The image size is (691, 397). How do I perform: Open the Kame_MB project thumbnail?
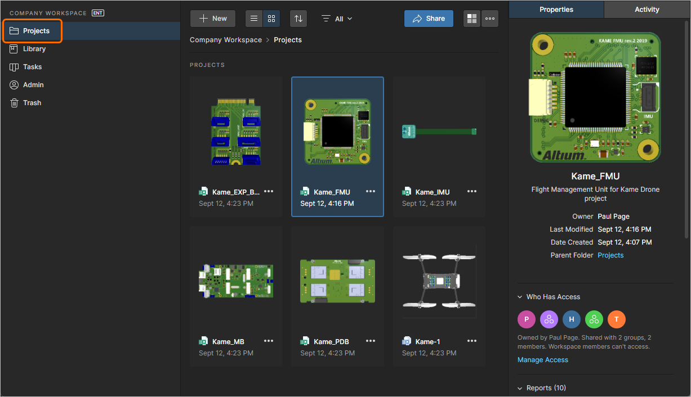235,281
